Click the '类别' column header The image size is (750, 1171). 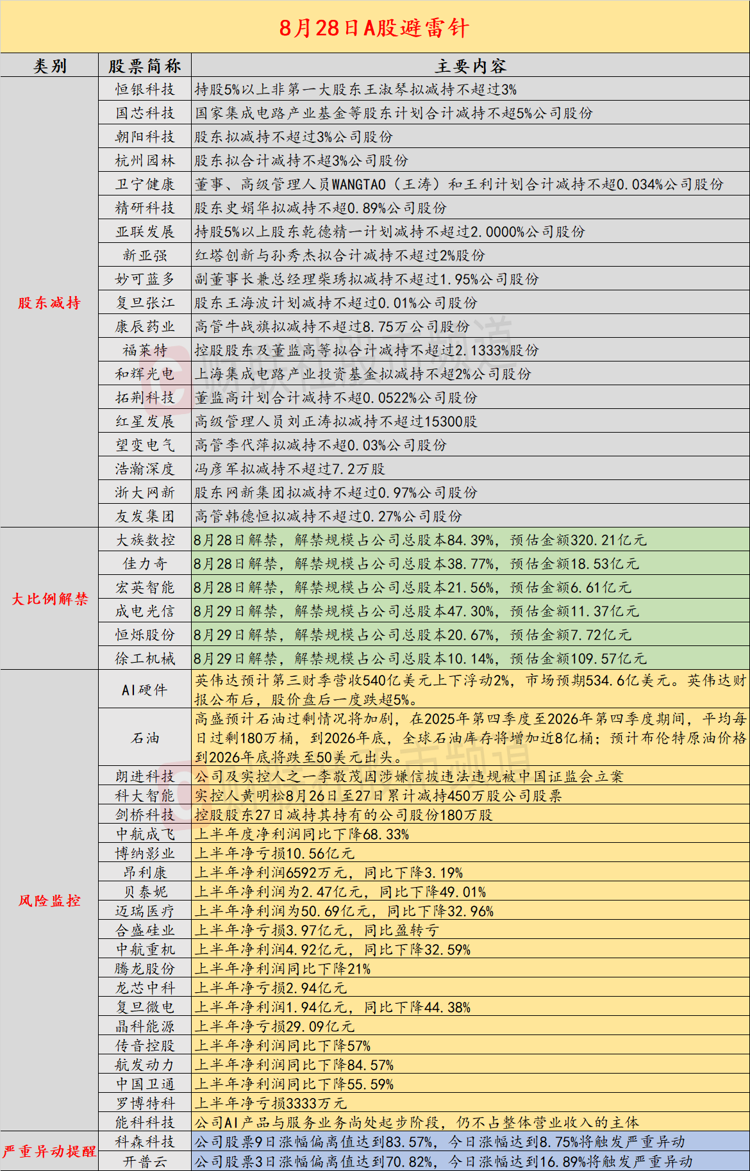coord(49,66)
